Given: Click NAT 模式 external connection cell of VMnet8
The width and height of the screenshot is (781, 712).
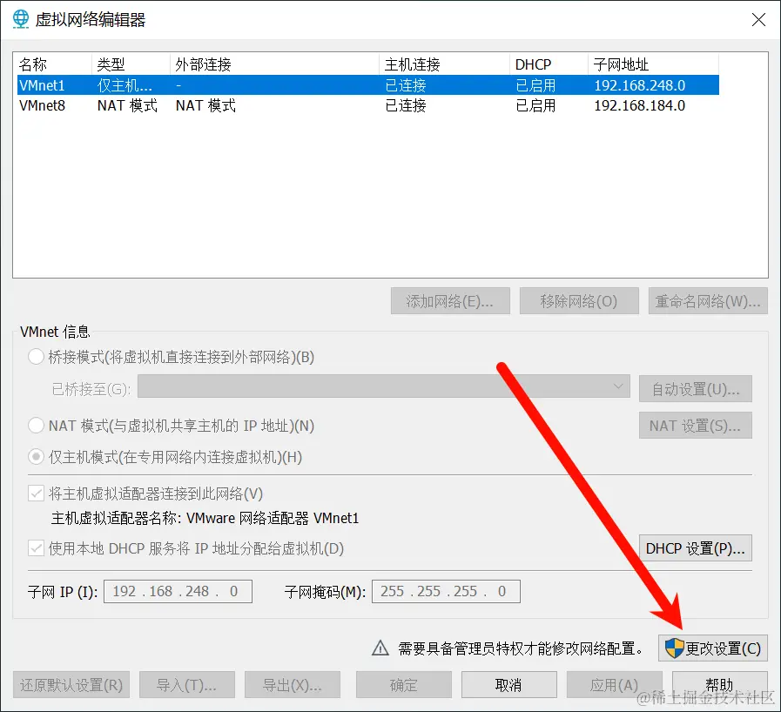Looking at the screenshot, I should tap(205, 105).
